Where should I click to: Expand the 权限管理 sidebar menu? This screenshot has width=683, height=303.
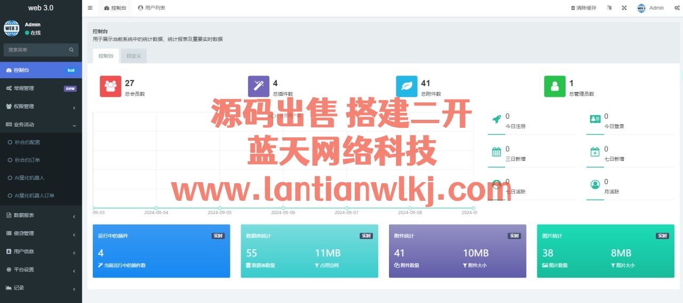tap(41, 107)
